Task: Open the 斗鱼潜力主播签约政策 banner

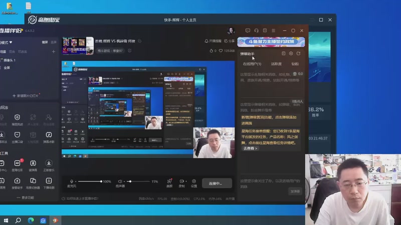Action: (271, 42)
